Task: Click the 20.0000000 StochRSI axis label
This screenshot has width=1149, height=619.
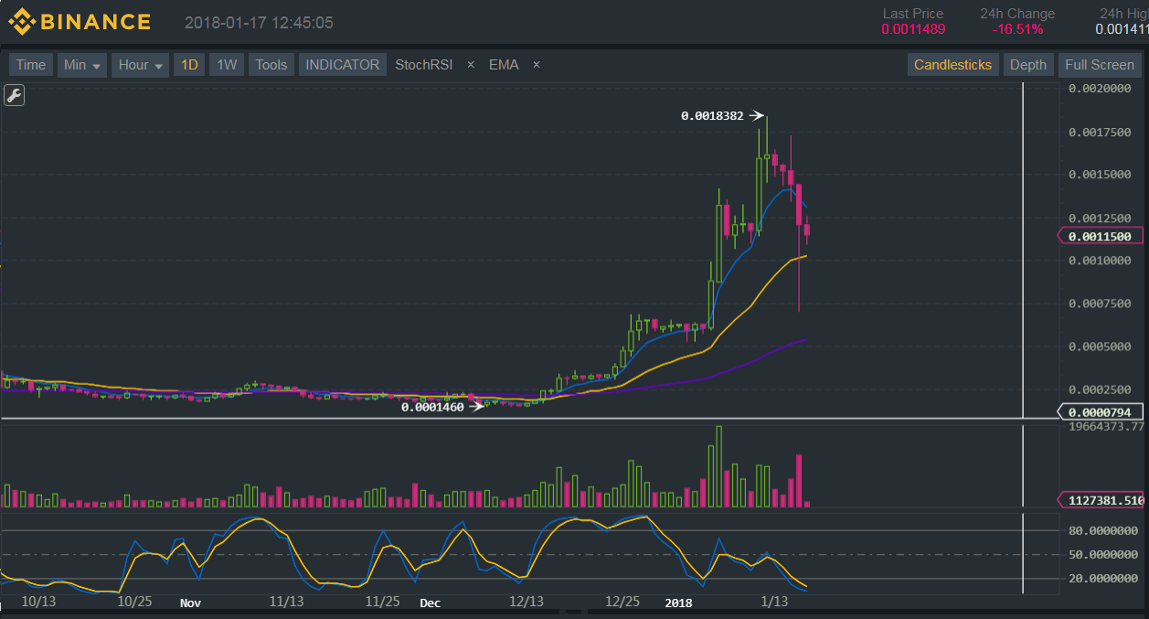Action: tap(1103, 578)
